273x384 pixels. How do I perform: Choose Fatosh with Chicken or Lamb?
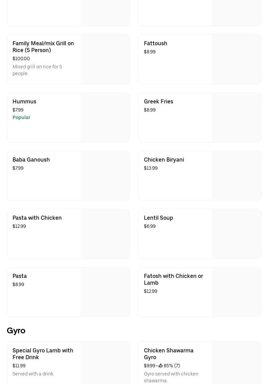pos(173,279)
